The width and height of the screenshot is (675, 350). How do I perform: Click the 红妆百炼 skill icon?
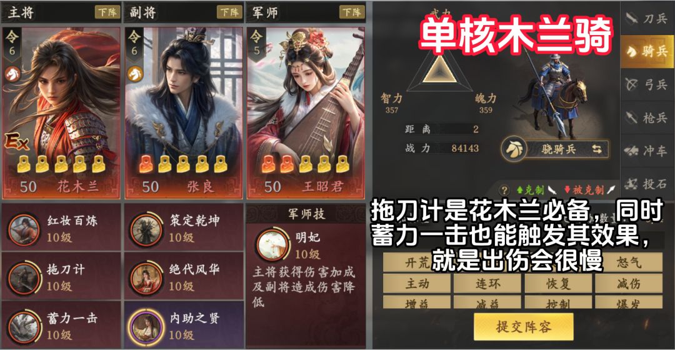pos(24,229)
